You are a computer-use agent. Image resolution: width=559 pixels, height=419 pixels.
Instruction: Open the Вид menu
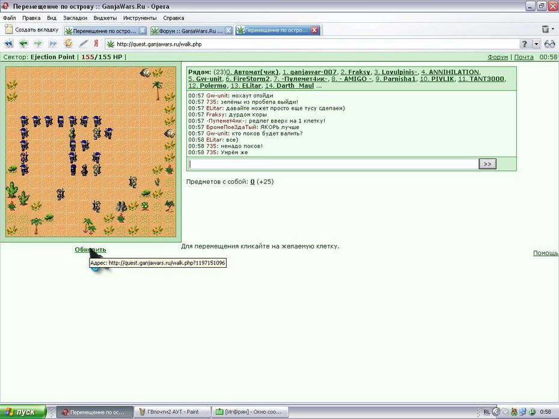pos(52,18)
